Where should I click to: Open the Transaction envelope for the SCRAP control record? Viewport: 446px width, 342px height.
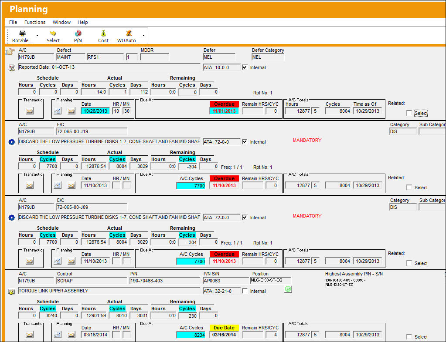[x=30, y=335]
